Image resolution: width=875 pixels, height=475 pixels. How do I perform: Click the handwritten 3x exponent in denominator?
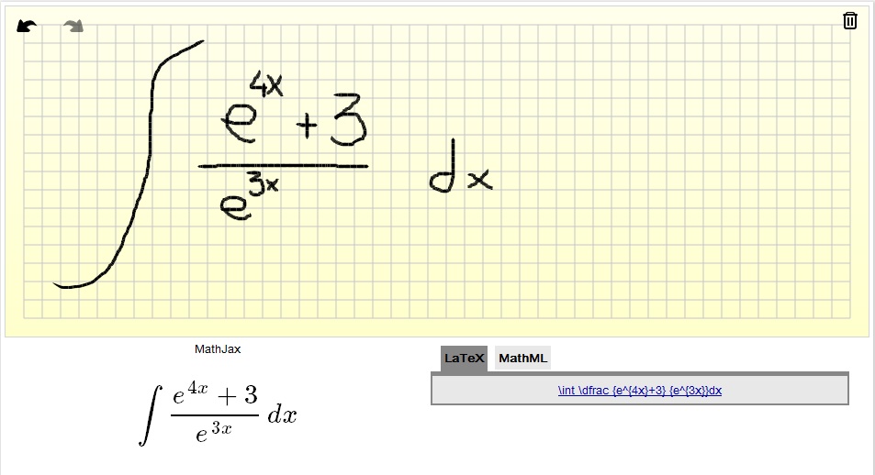click(264, 186)
